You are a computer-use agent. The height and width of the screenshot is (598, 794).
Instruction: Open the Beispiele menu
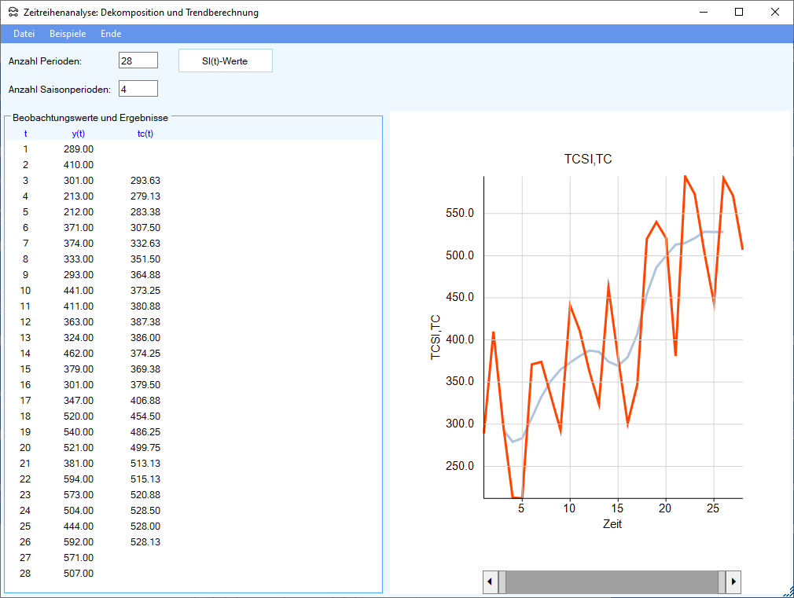(68, 34)
